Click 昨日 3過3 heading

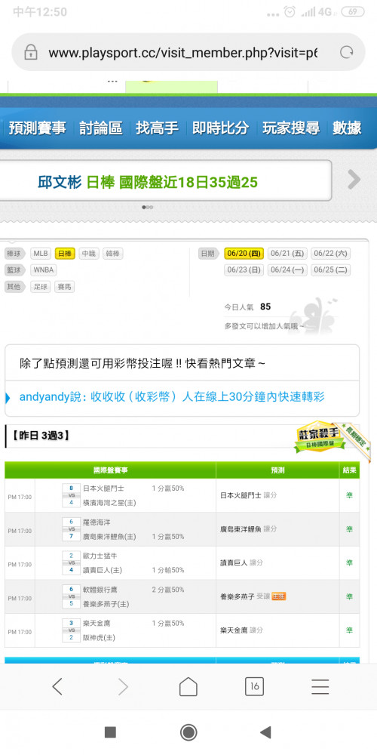[x=41, y=436]
